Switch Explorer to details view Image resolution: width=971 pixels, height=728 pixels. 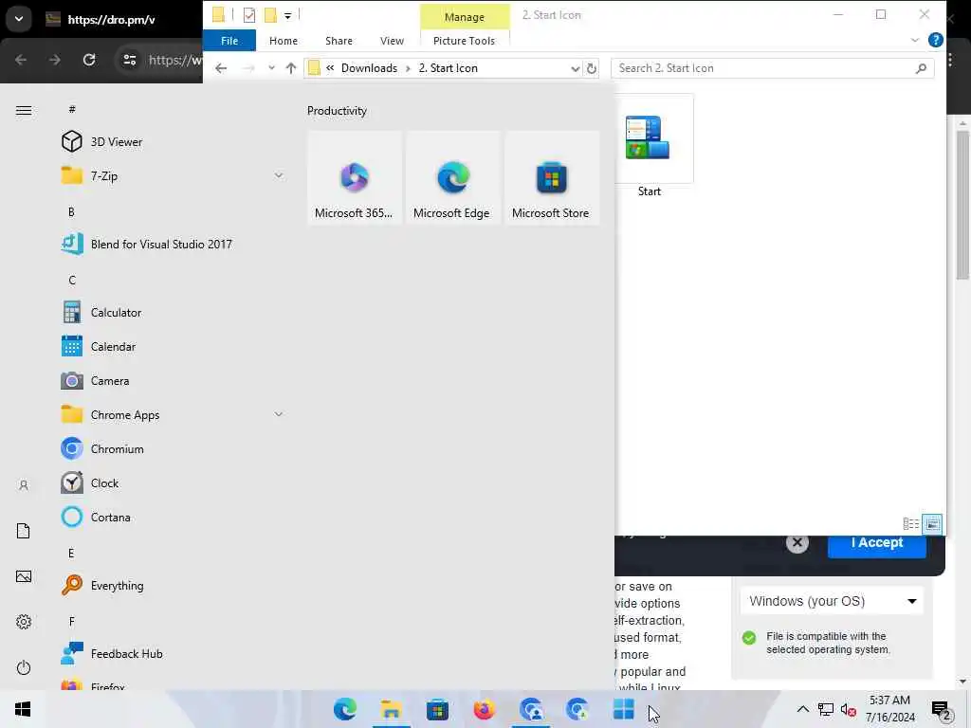point(911,523)
